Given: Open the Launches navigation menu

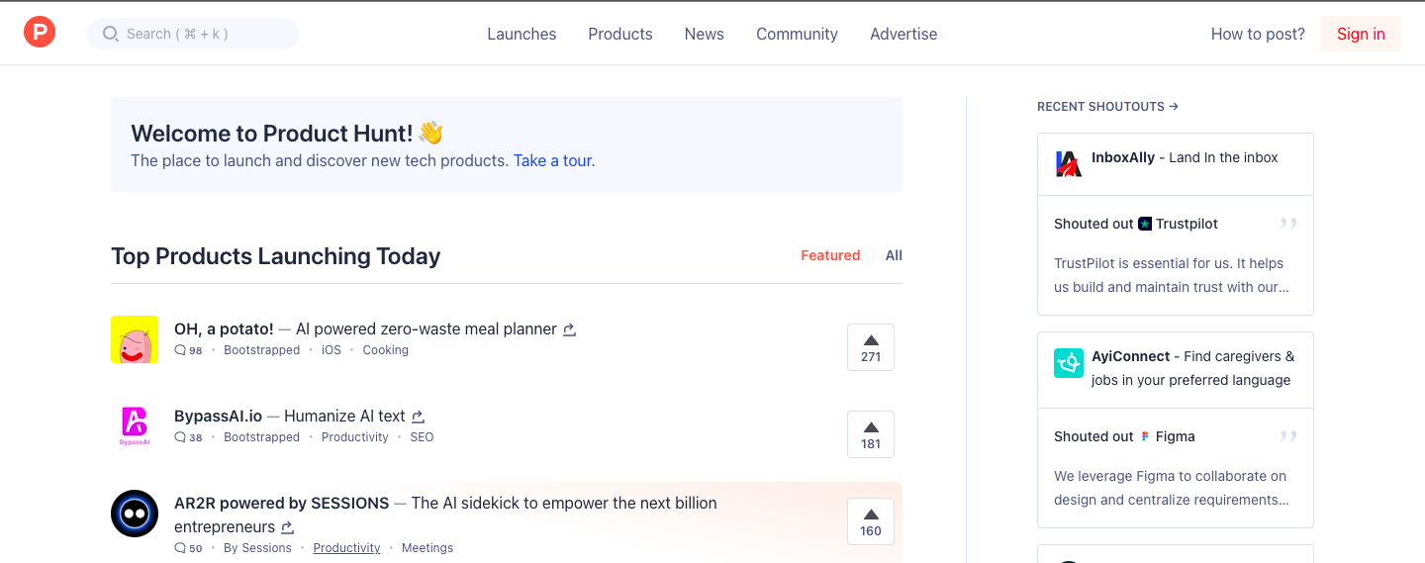Looking at the screenshot, I should pyautogui.click(x=522, y=34).
